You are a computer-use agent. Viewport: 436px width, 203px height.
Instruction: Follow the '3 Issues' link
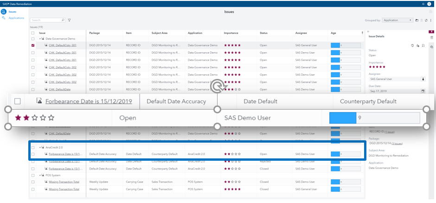coord(397,144)
